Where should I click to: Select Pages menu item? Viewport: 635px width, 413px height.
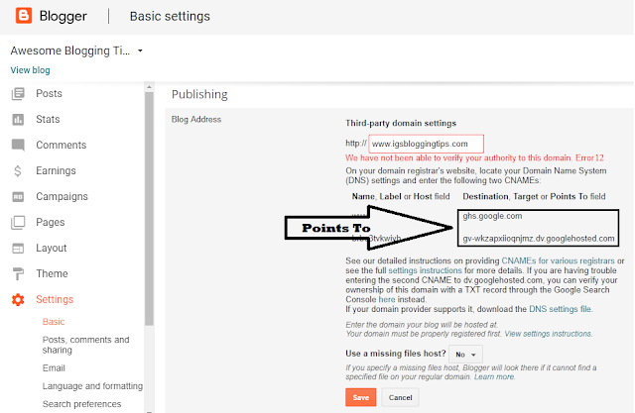coord(51,222)
